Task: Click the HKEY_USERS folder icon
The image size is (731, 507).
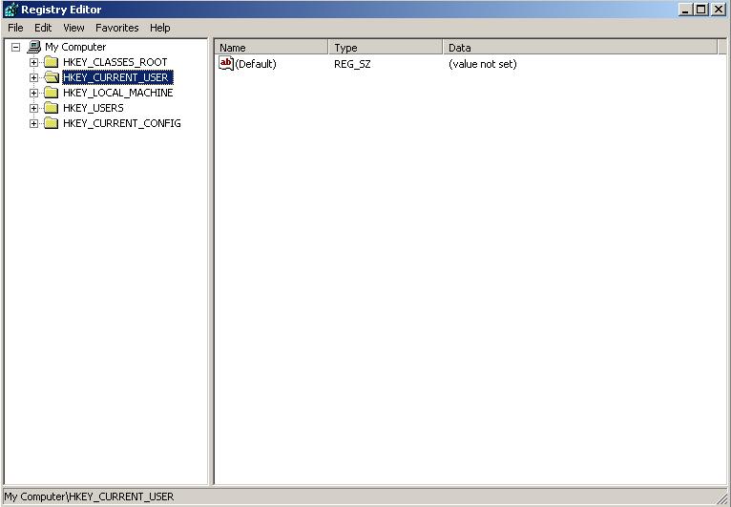Action: [x=51, y=108]
